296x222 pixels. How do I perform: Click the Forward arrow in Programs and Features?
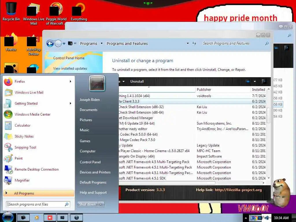58,44
